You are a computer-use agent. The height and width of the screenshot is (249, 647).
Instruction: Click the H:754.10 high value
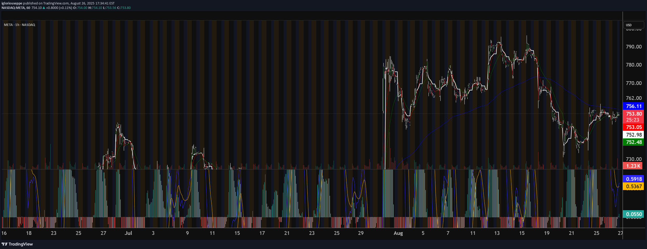tap(95, 8)
